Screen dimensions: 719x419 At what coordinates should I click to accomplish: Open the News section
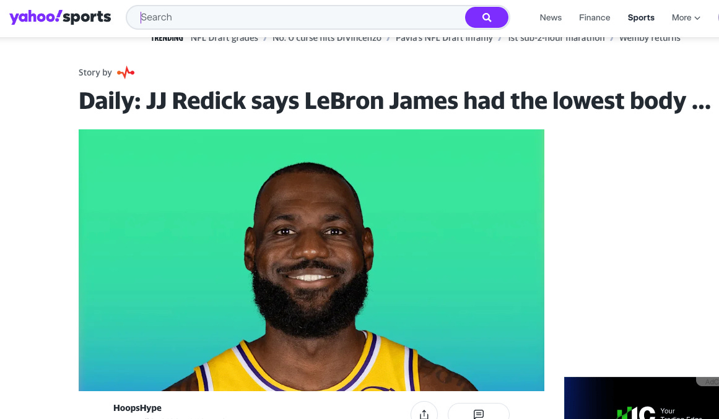(551, 17)
